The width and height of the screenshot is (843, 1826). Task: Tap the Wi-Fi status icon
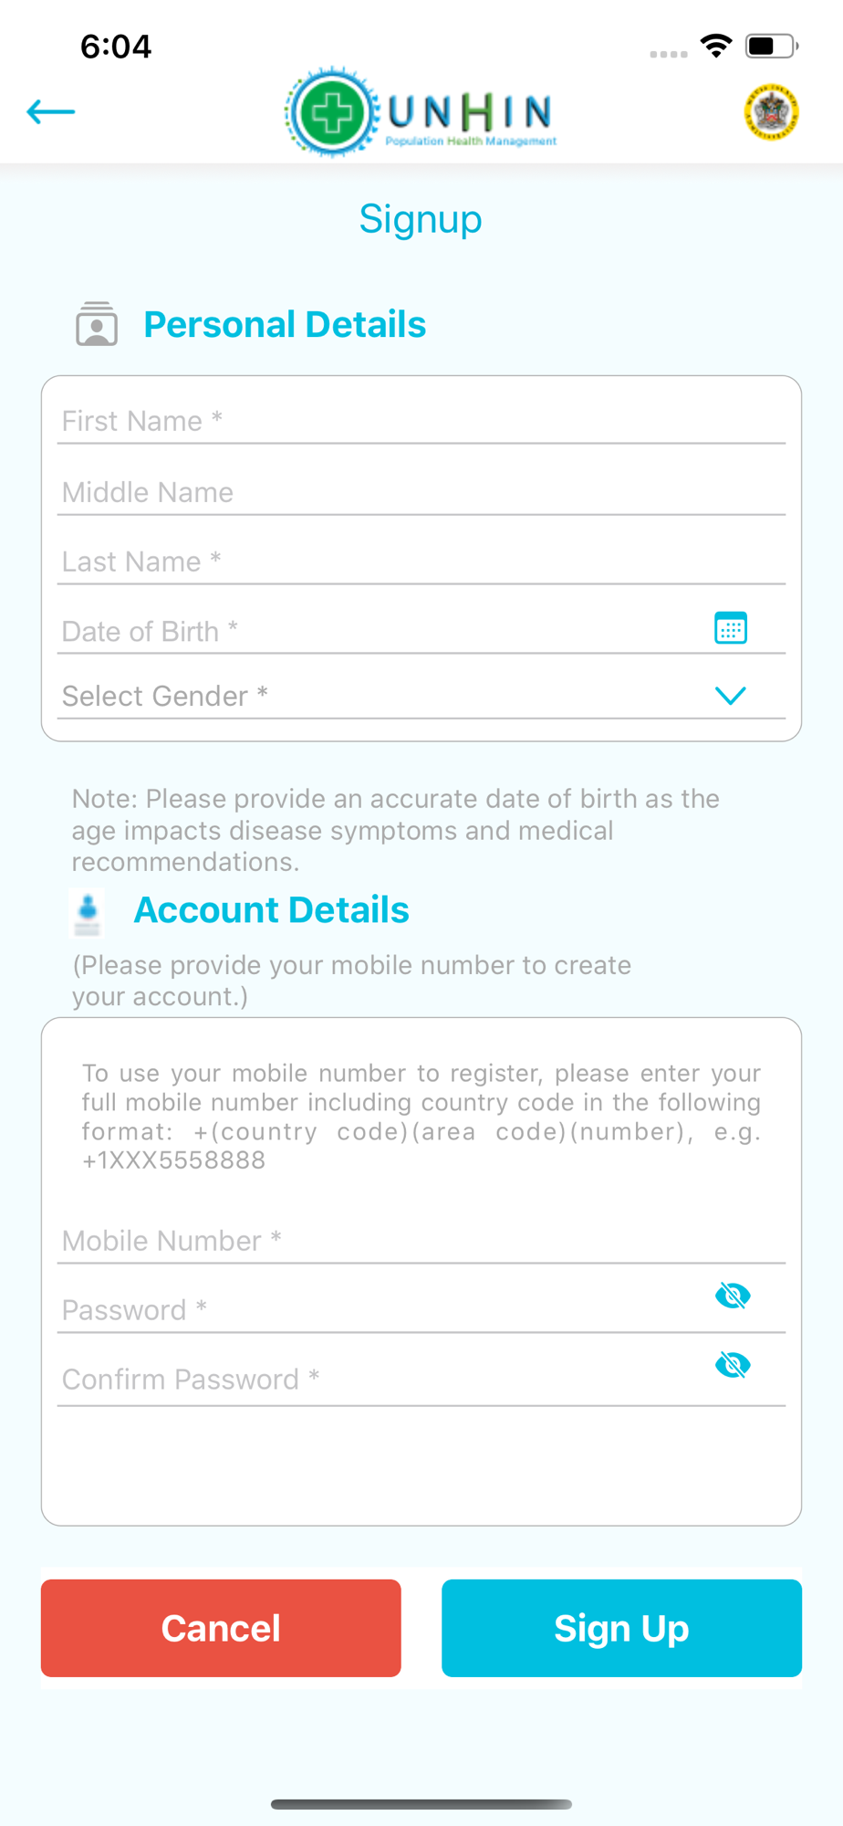[x=716, y=46]
